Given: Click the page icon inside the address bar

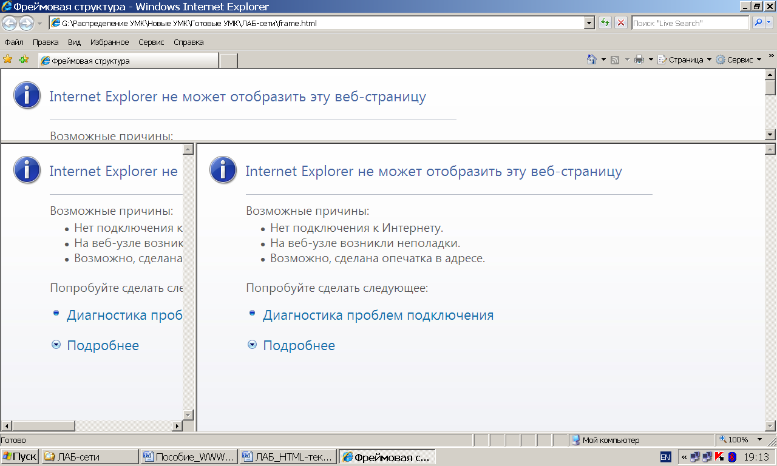Looking at the screenshot, I should pyautogui.click(x=56, y=23).
